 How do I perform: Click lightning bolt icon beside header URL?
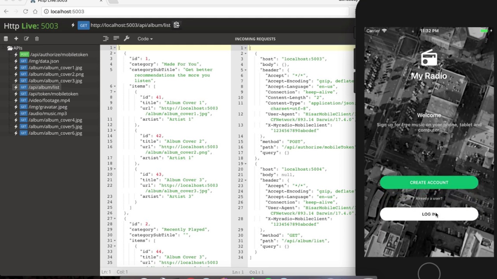(x=73, y=25)
